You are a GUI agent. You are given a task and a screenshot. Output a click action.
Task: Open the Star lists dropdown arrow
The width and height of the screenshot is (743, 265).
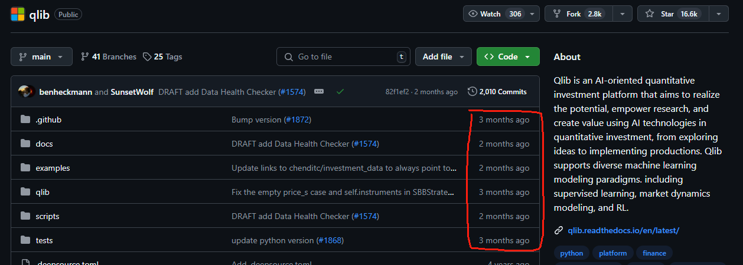(x=718, y=14)
